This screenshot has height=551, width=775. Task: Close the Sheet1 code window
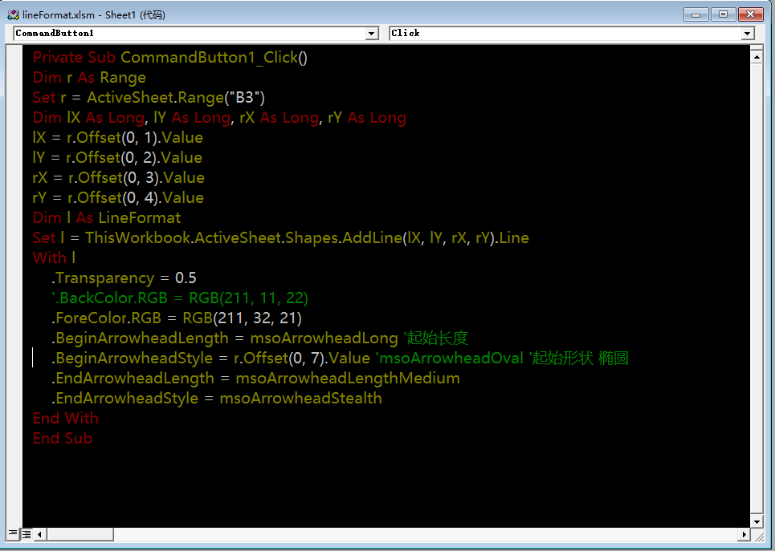[750, 14]
